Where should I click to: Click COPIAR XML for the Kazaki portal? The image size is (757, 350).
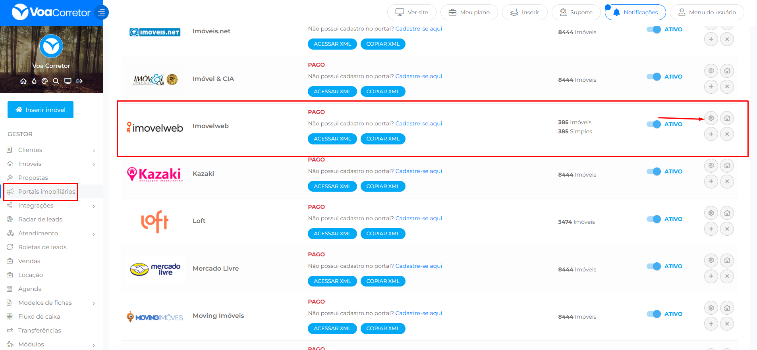tap(382, 187)
